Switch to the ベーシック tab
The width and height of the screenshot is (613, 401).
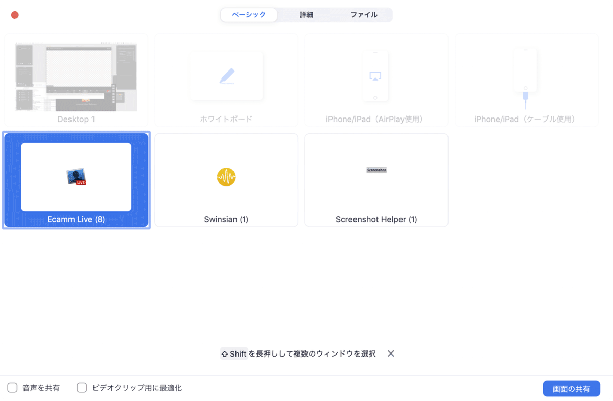[249, 15]
